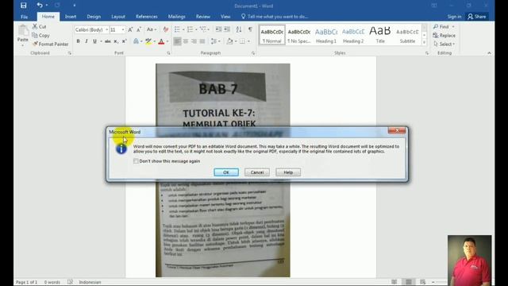Apply Text Effects icon

(136, 41)
